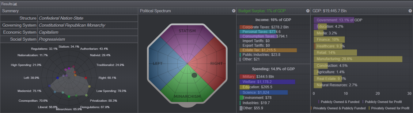Click the Privatization: 88.3% radar label
The height and width of the screenshot is (113, 413).
coord(104,100)
